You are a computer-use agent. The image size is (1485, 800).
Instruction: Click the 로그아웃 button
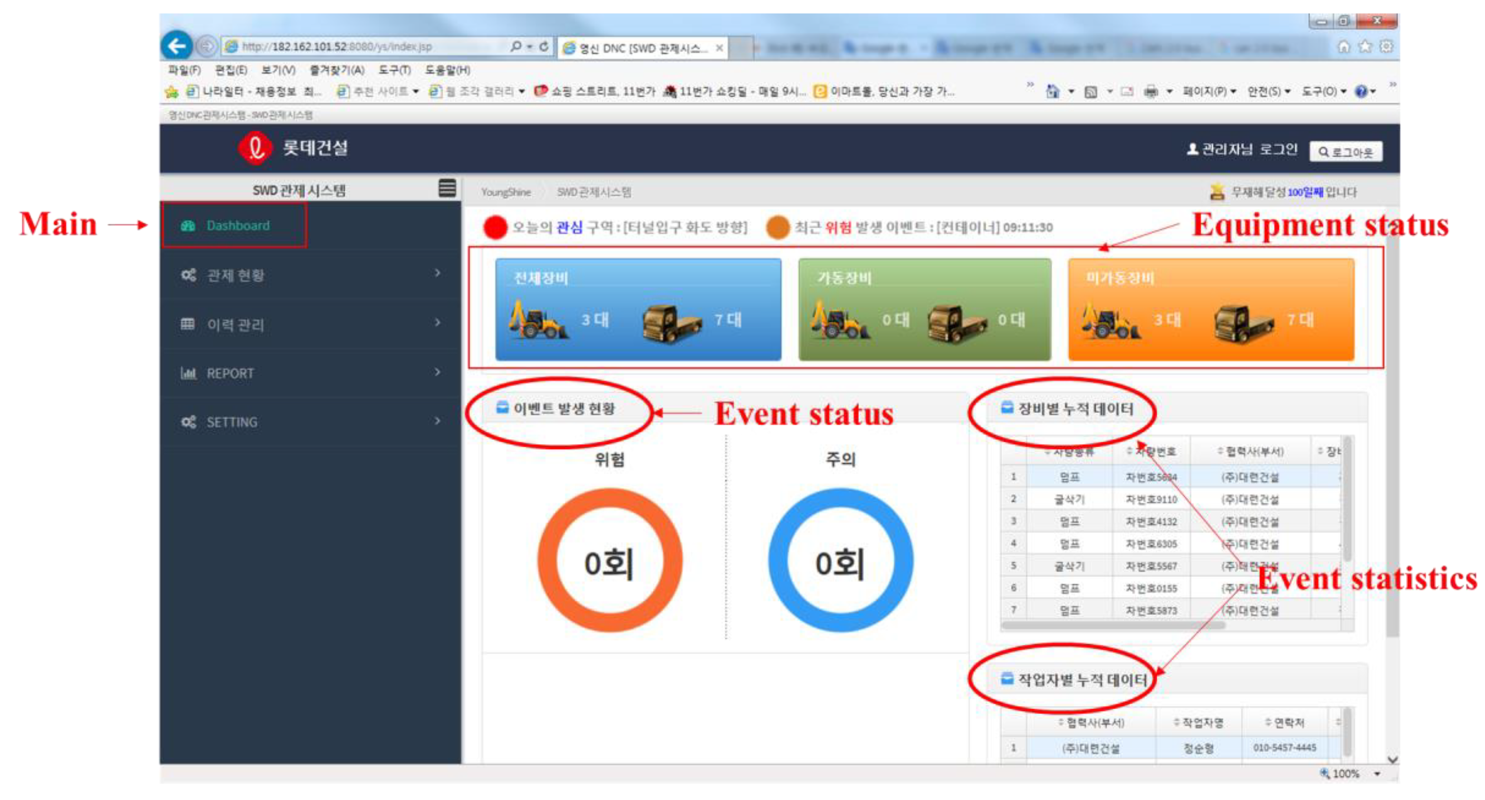click(x=1346, y=152)
